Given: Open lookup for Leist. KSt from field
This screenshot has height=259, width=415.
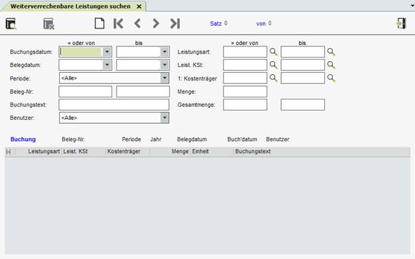Looking at the screenshot, I should [x=273, y=65].
